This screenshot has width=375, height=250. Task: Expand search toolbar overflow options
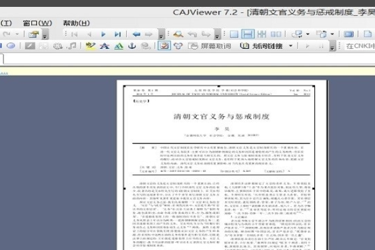pos(217,35)
